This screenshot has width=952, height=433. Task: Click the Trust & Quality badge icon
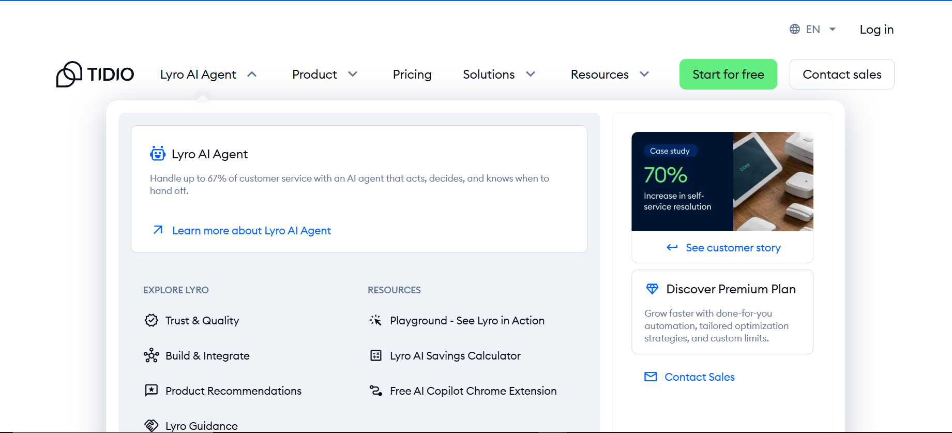coord(151,320)
